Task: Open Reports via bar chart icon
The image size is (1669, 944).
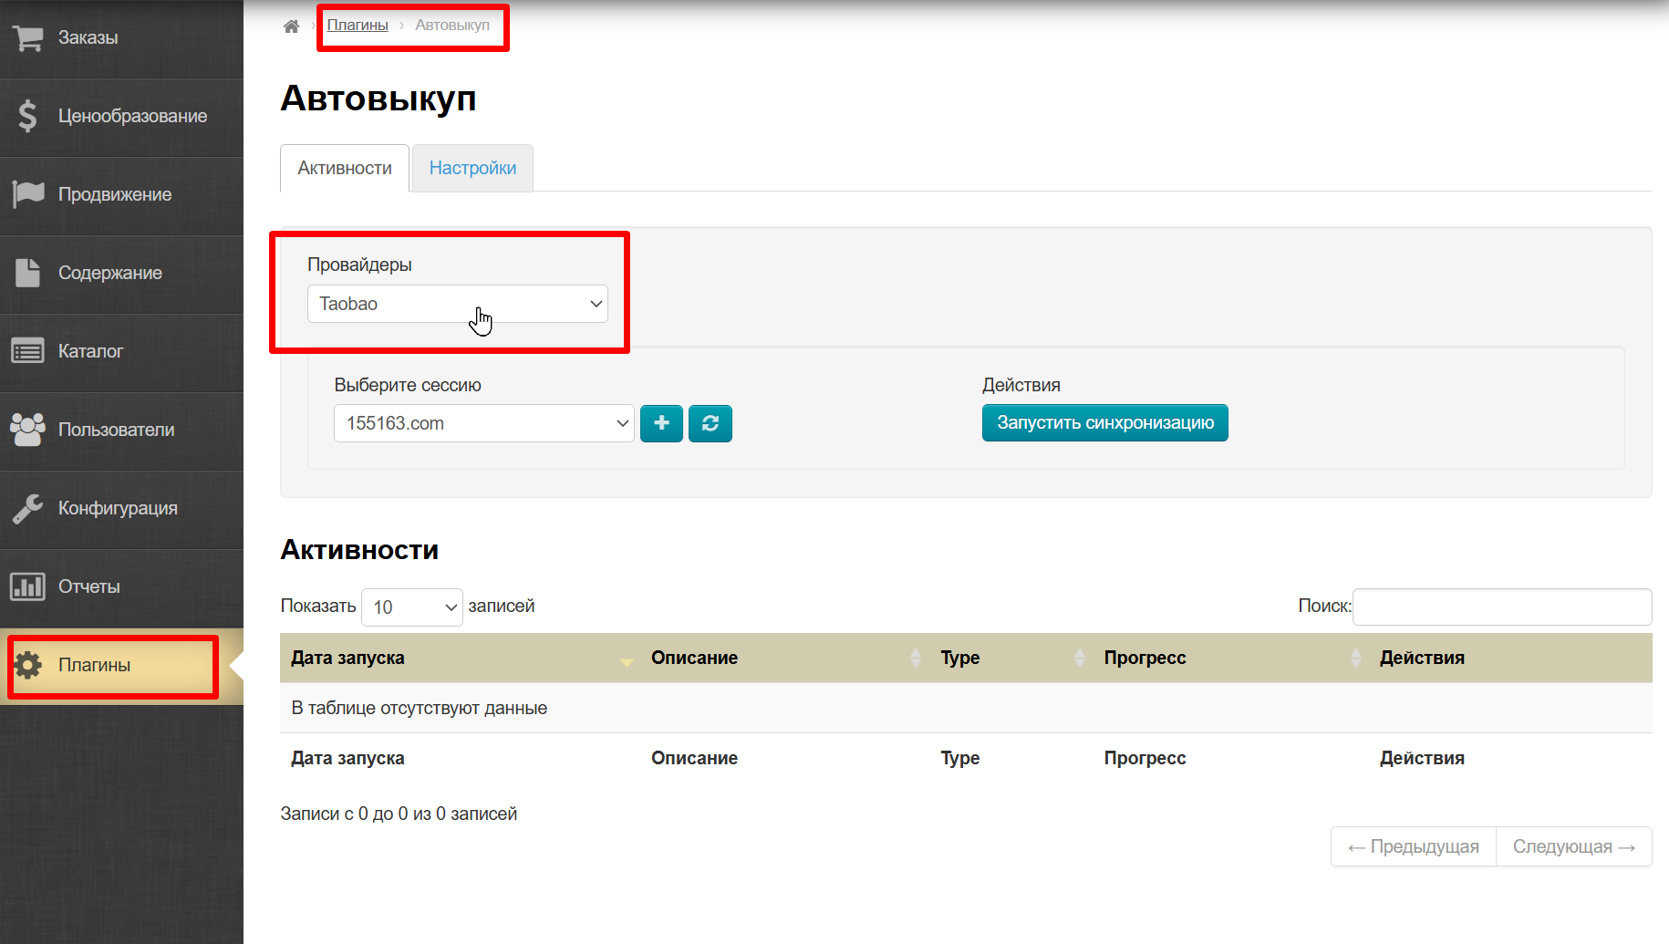Action: 28,586
